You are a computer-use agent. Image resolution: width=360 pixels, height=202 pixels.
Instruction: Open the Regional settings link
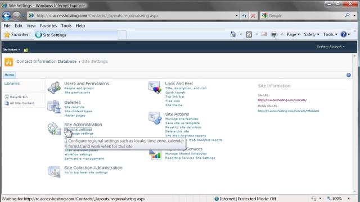click(78, 129)
